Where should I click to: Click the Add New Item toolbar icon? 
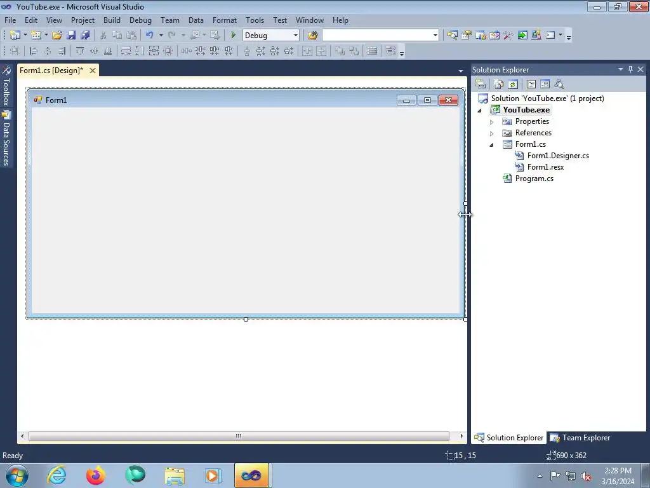36,36
